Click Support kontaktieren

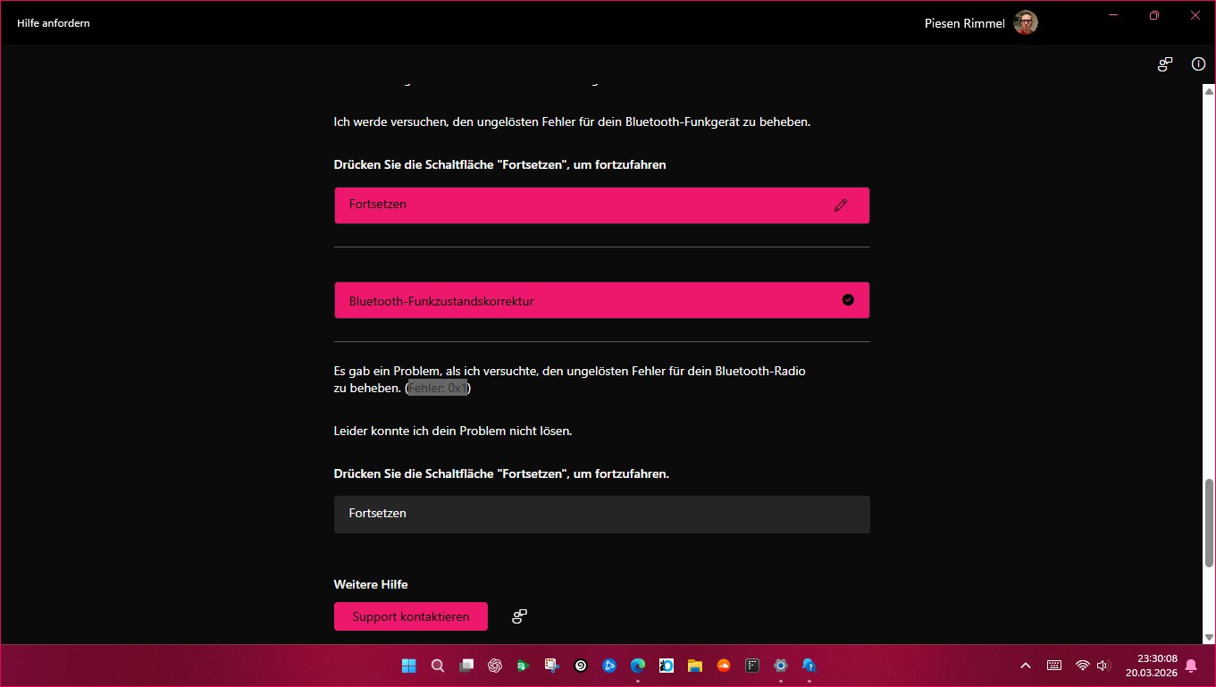pos(411,616)
